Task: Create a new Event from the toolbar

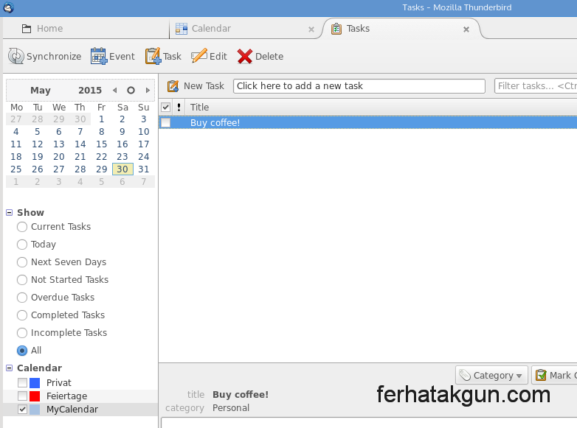Action: coord(113,56)
